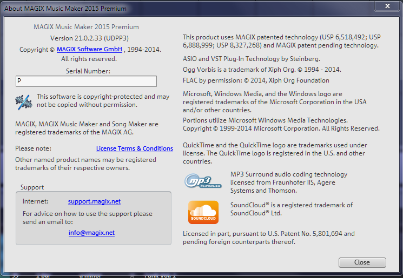Open License Terms & Conditions link
403x278 pixels.
(x=134, y=148)
